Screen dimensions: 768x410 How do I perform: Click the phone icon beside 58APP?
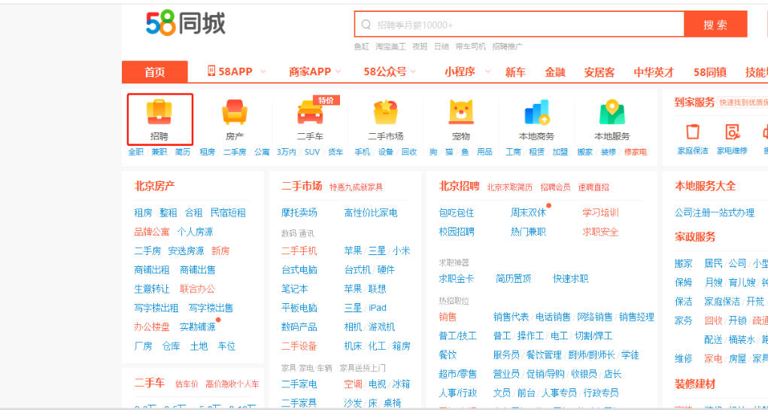[x=211, y=71]
